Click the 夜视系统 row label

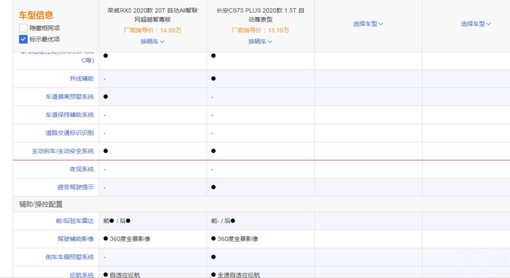(82, 169)
